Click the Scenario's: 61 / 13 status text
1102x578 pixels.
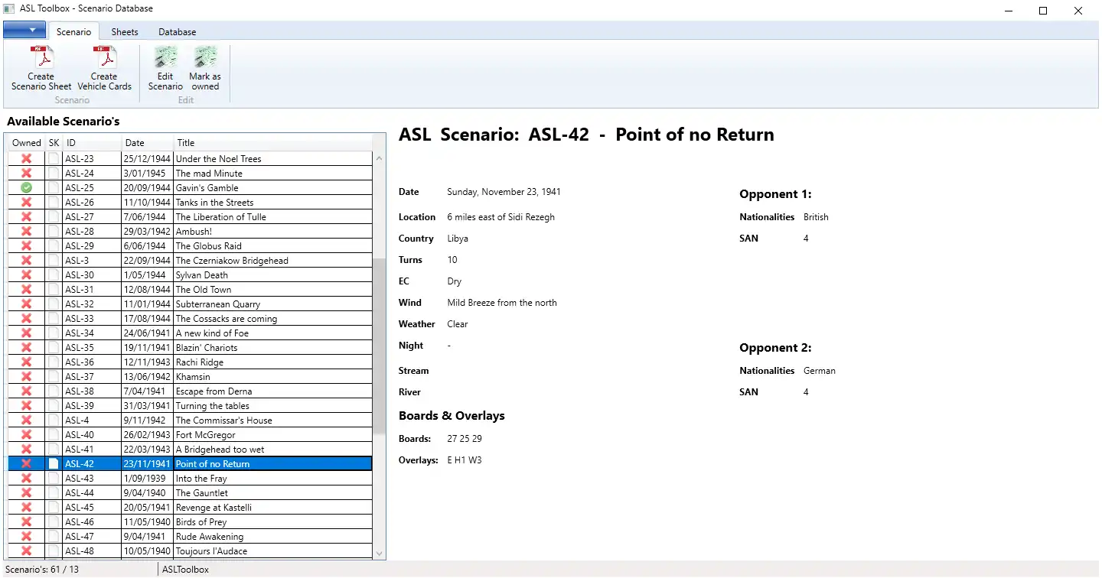pyautogui.click(x=42, y=570)
